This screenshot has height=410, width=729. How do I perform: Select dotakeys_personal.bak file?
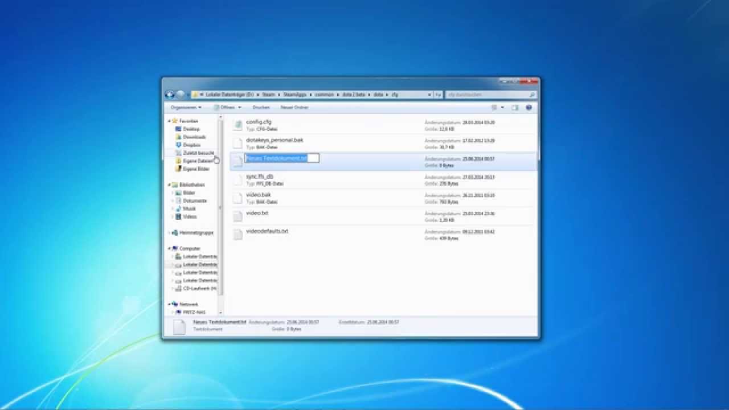[383, 143]
